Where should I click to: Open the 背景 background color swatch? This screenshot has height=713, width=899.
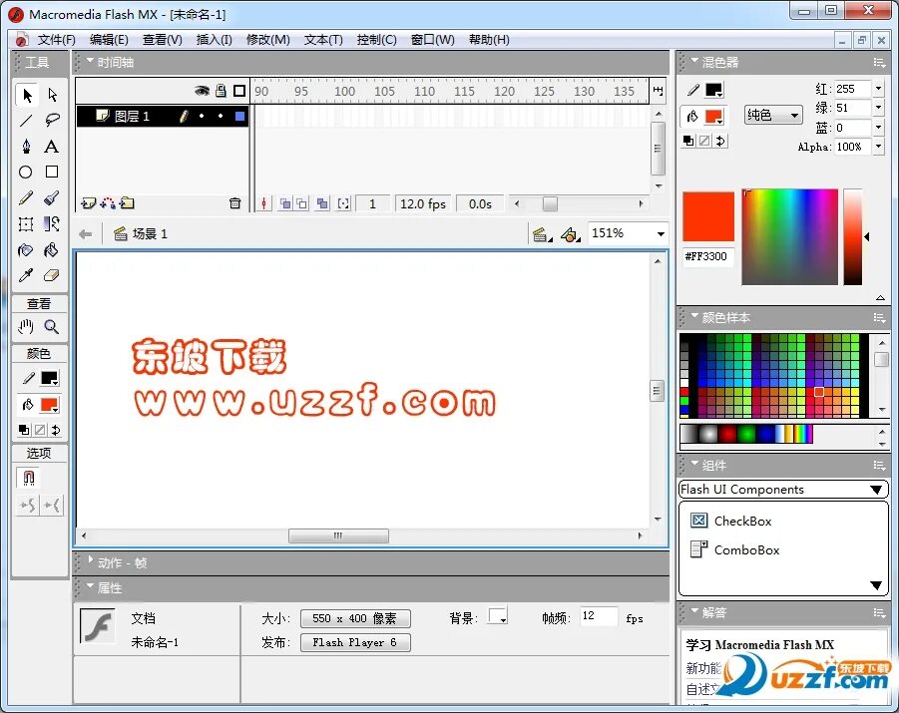[497, 616]
